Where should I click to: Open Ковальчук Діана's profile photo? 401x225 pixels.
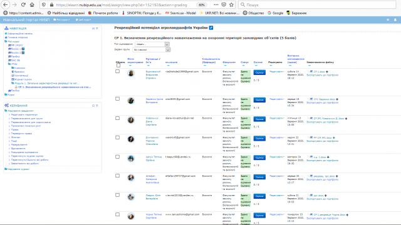[131, 120]
